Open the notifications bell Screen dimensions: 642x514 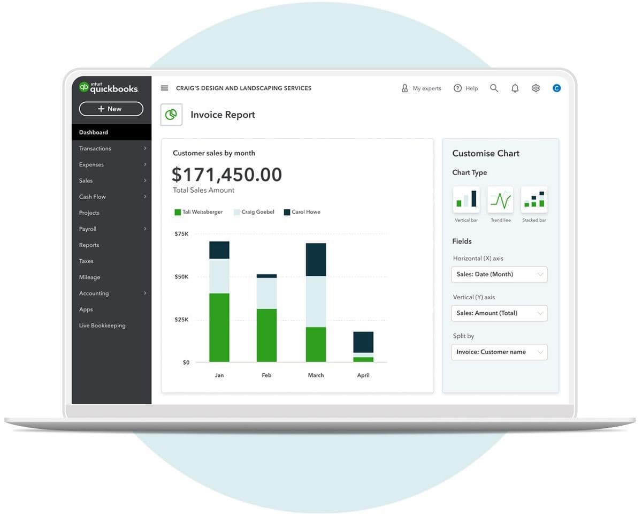[515, 88]
